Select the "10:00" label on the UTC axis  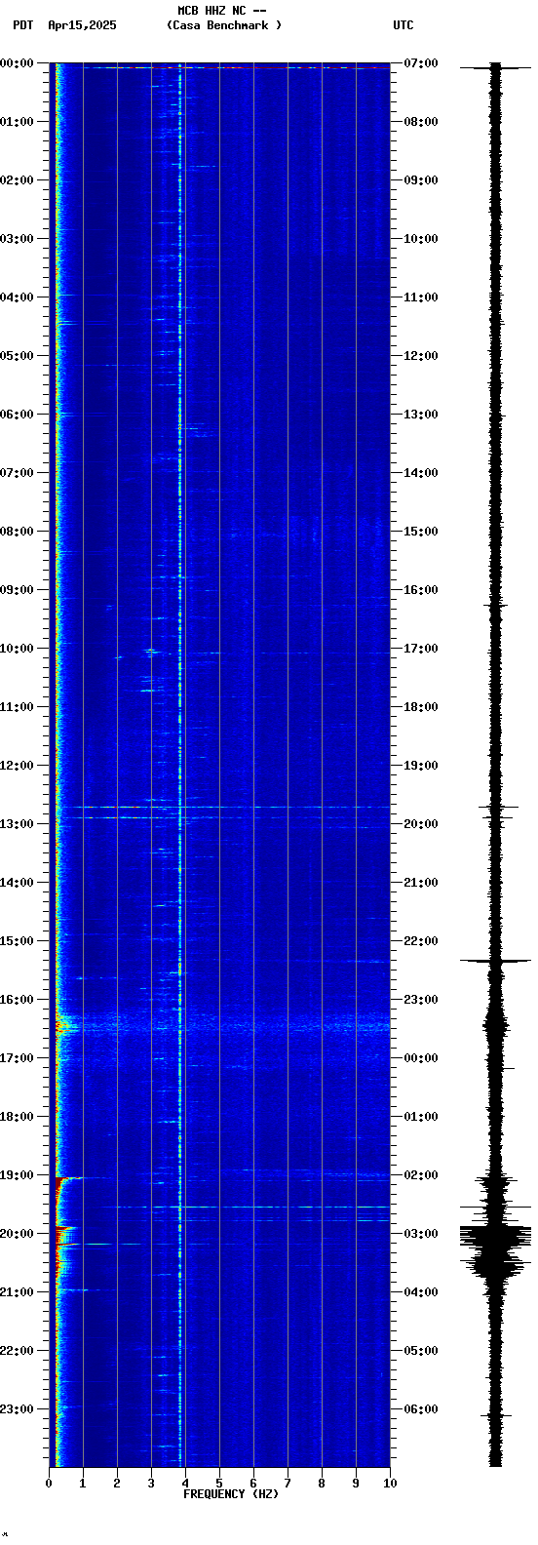click(421, 239)
